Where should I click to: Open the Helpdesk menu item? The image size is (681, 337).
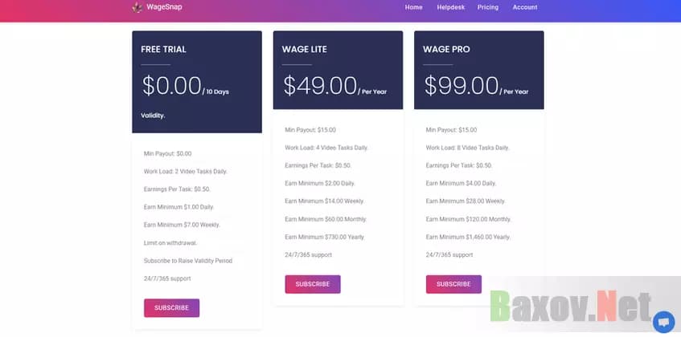tap(449, 7)
